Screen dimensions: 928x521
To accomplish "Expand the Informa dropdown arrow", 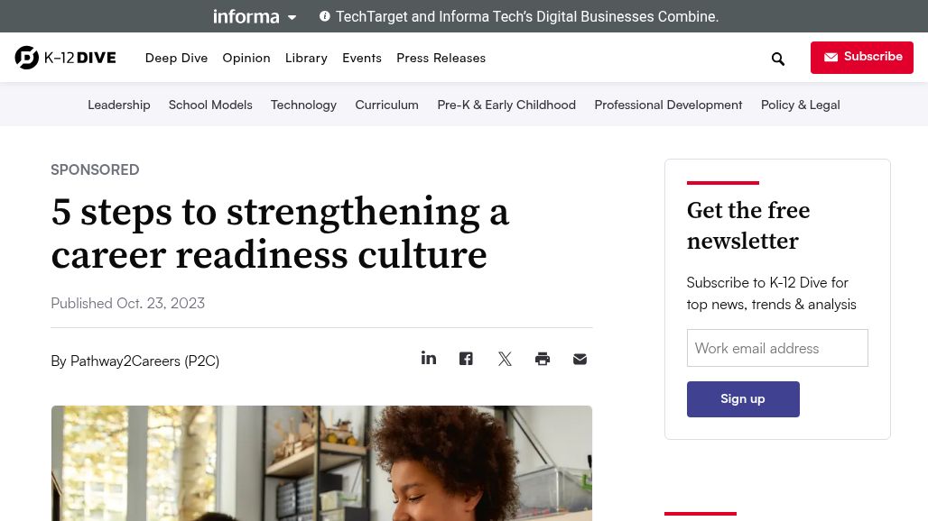I will pyautogui.click(x=292, y=17).
